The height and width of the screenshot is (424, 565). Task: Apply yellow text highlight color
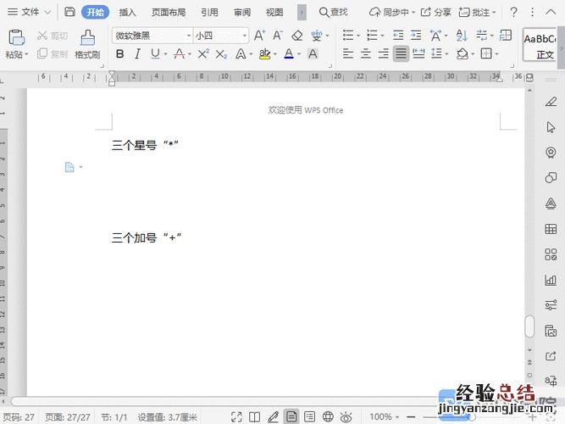(265, 54)
